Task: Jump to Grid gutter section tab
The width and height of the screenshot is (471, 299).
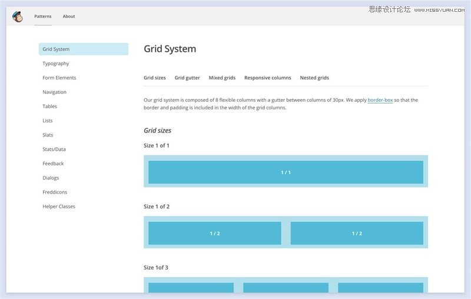Action: tap(187, 78)
